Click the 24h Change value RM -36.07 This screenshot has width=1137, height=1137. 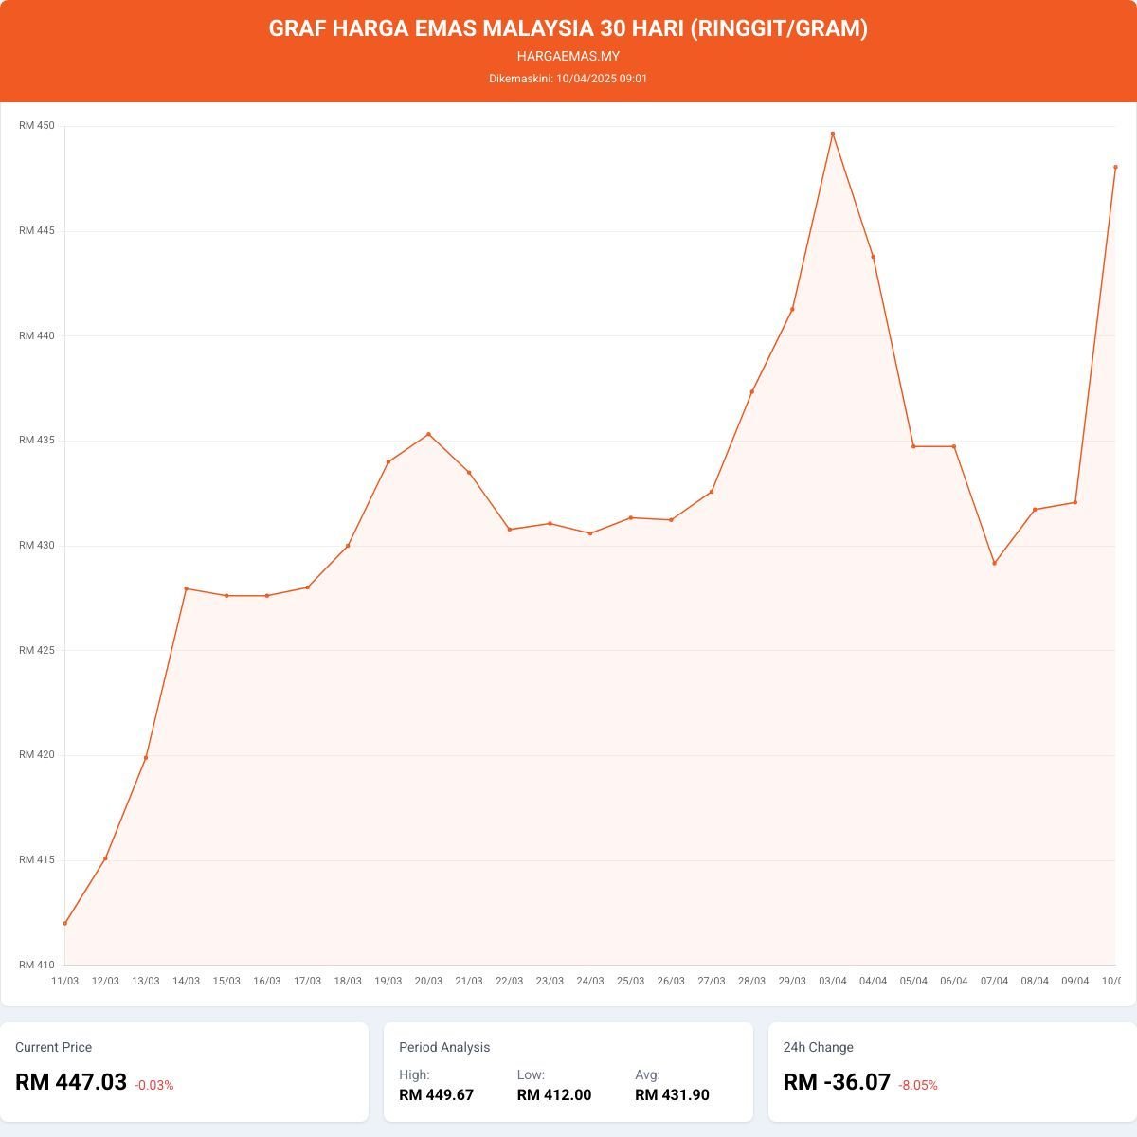tap(837, 1082)
